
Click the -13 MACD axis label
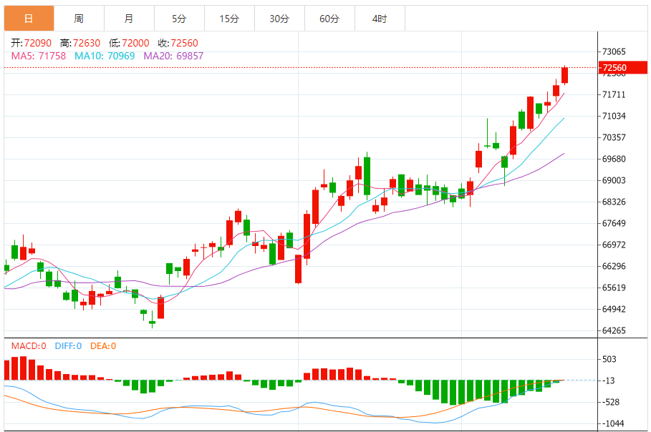(x=609, y=381)
